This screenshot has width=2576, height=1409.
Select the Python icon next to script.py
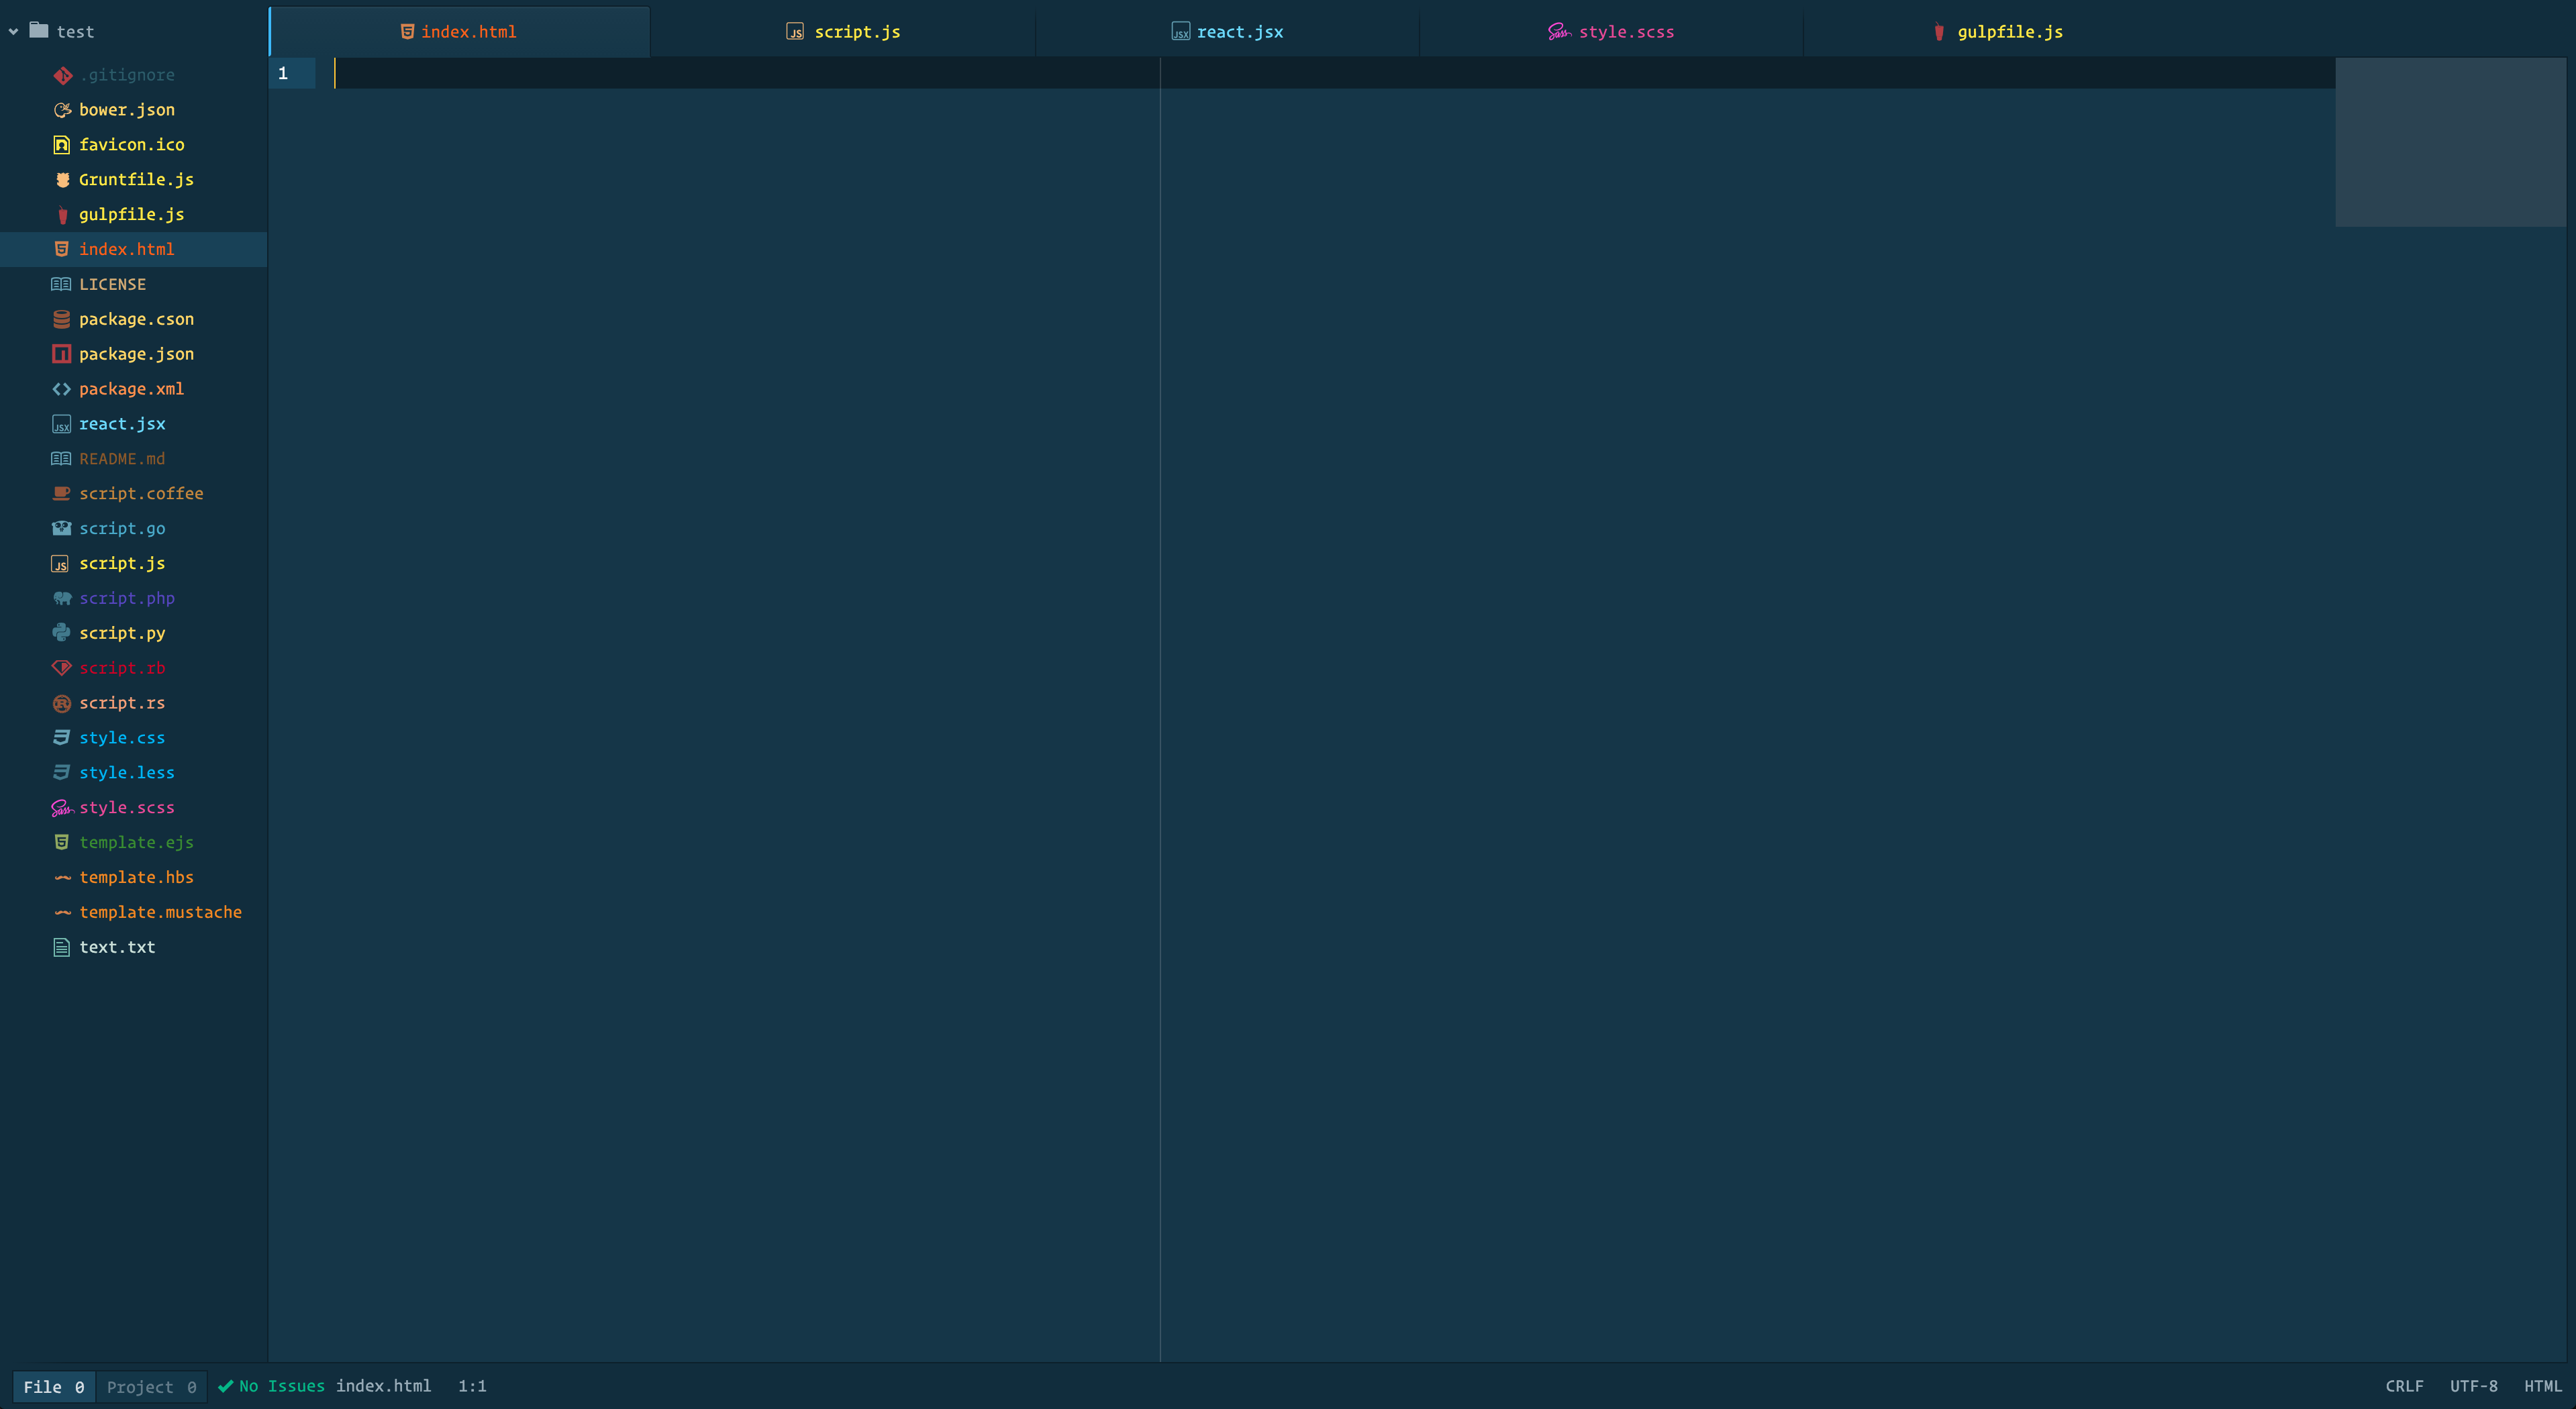point(62,632)
